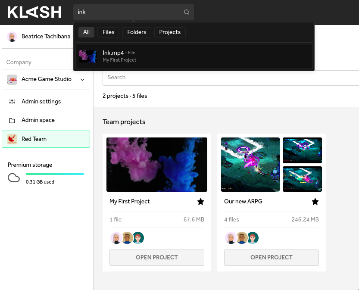This screenshot has height=290, width=359.
Task: Click third member avatar on Our new ARPG
Action: tap(253, 238)
